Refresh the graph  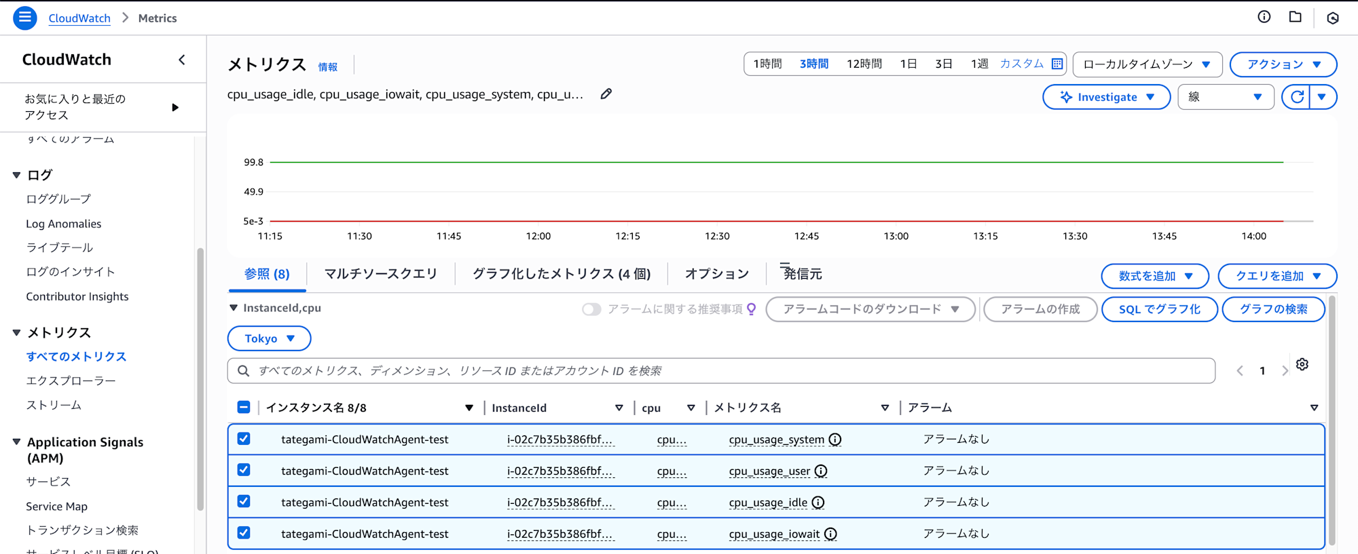(1297, 97)
